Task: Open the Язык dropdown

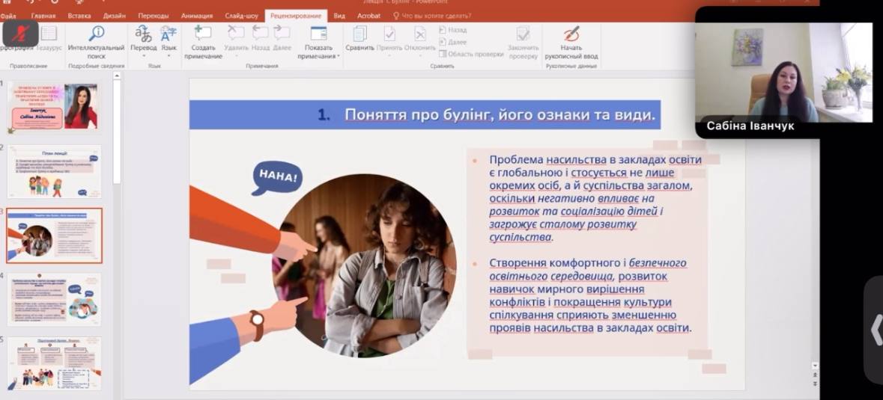Action: click(169, 47)
